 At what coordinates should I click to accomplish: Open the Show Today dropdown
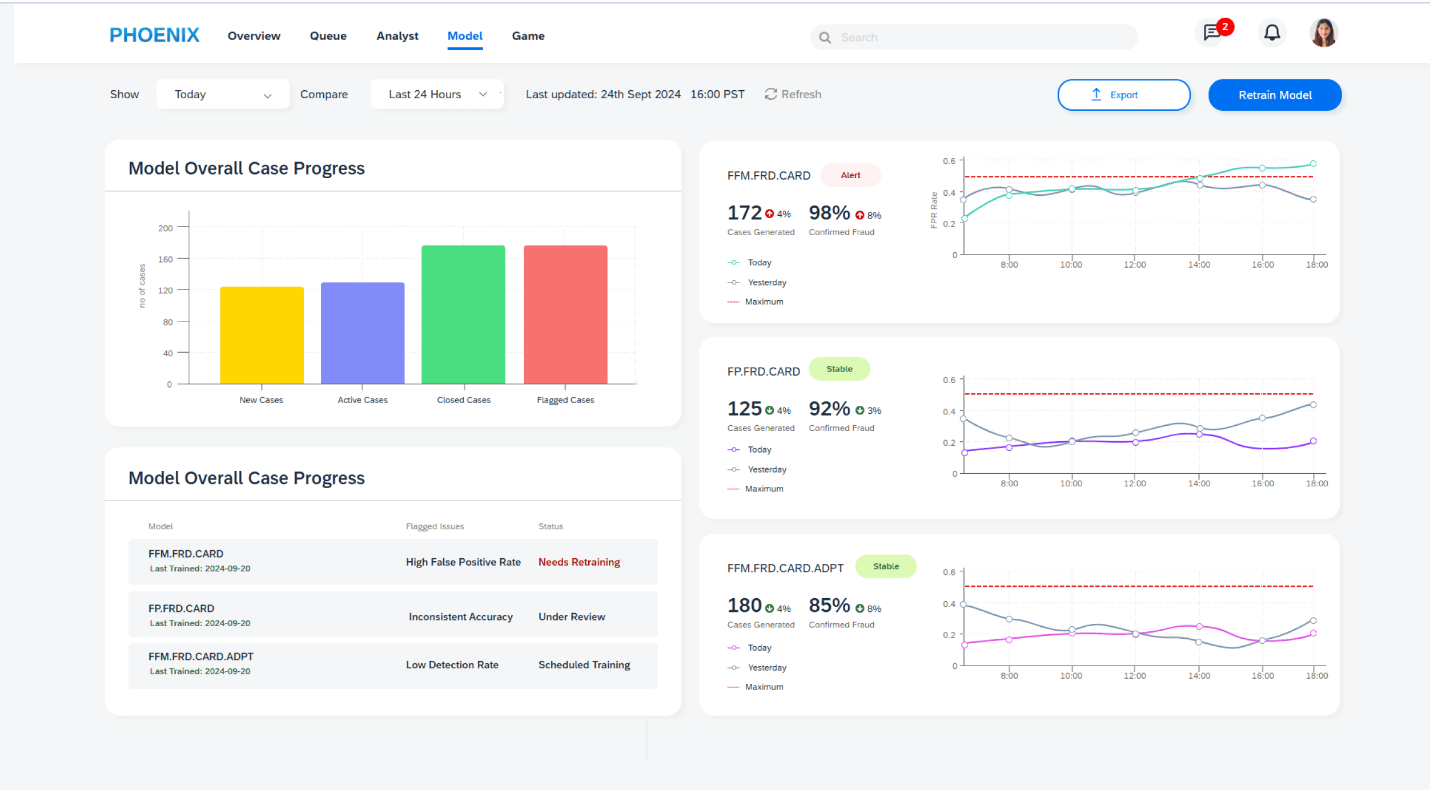pyautogui.click(x=223, y=94)
